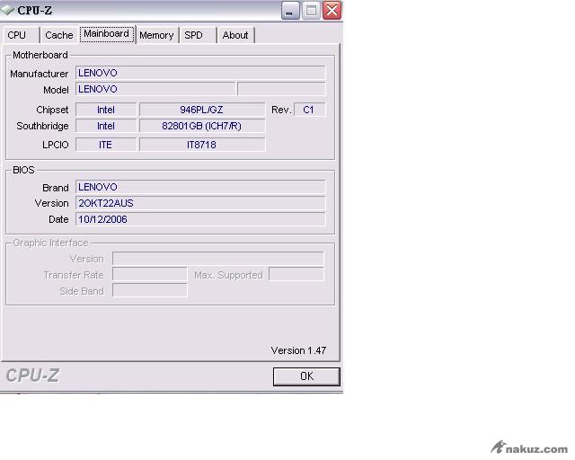Click the LPCIO vendor ITE field
This screenshot has height=460, width=575.
106,145
